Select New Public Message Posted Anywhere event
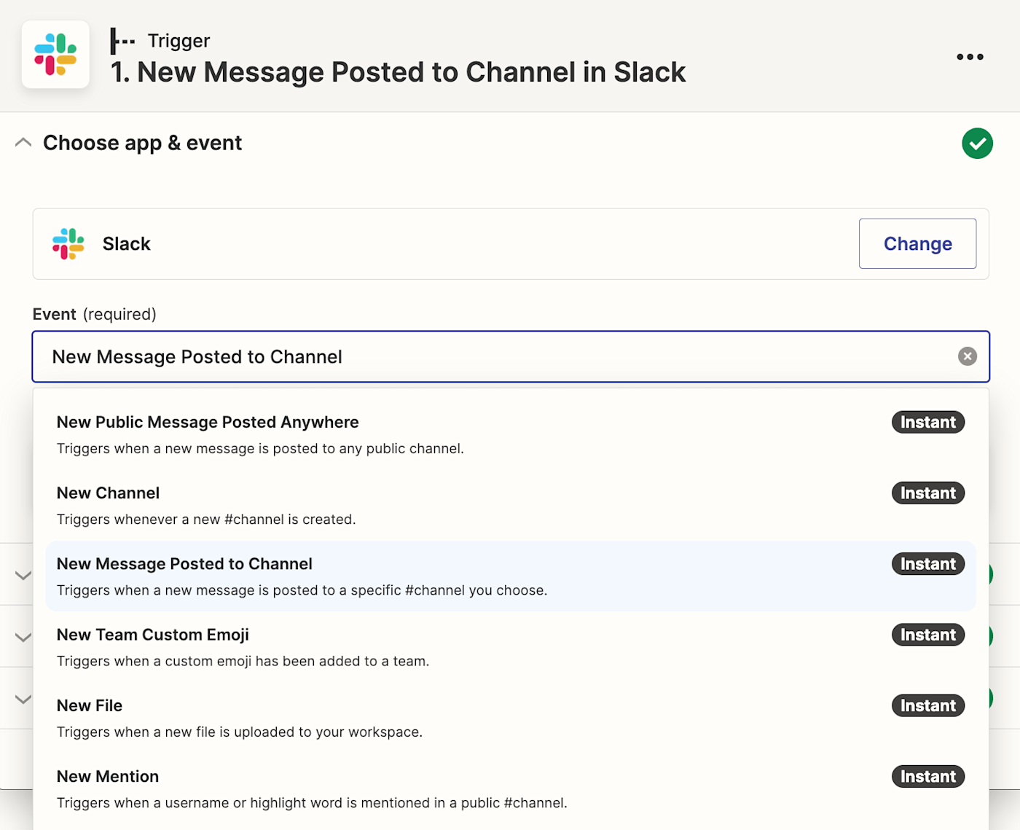This screenshot has height=830, width=1020. [x=511, y=434]
